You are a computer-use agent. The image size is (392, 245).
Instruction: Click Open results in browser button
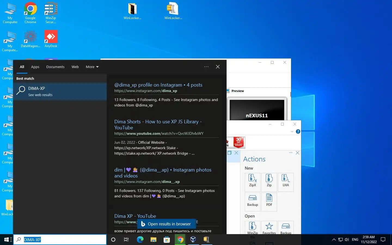[x=167, y=224]
